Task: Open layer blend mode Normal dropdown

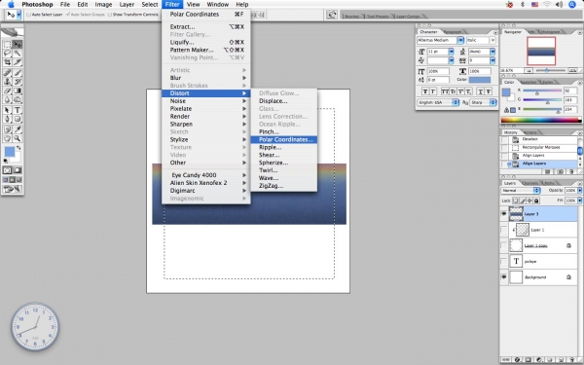Action: (x=521, y=191)
